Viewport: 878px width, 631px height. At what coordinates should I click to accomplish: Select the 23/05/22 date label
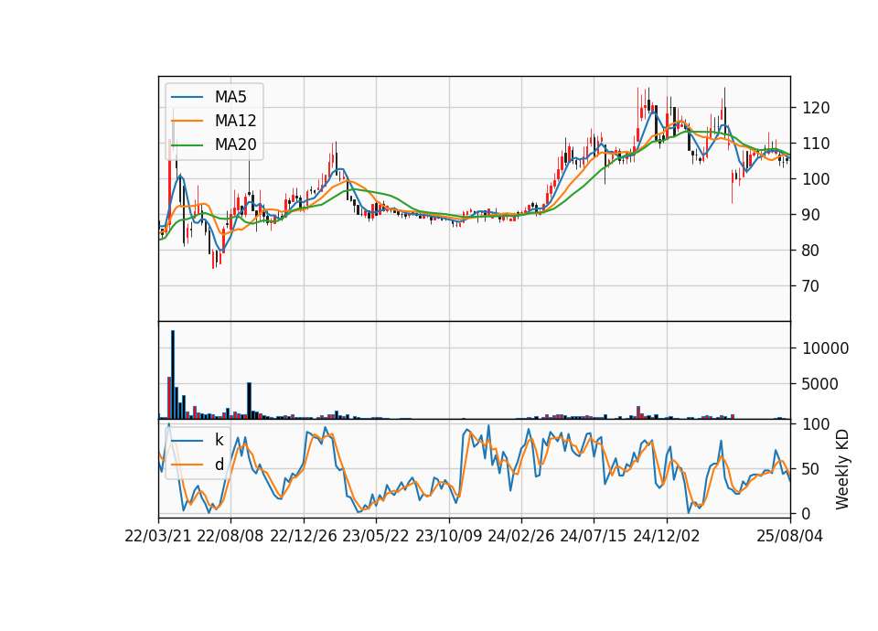(376, 536)
